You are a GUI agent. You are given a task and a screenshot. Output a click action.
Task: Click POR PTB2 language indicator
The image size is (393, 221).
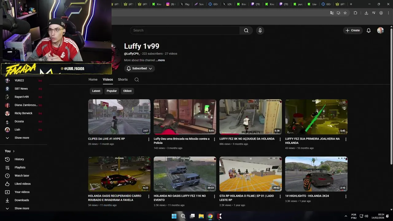(x=354, y=216)
